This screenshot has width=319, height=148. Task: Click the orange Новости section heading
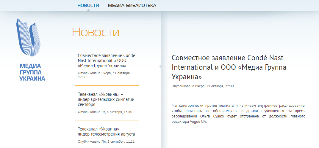[x=96, y=32]
